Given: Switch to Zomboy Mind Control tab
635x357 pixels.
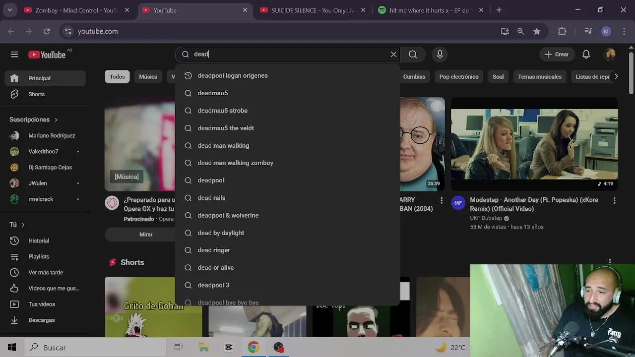Looking at the screenshot, I should (x=76, y=10).
